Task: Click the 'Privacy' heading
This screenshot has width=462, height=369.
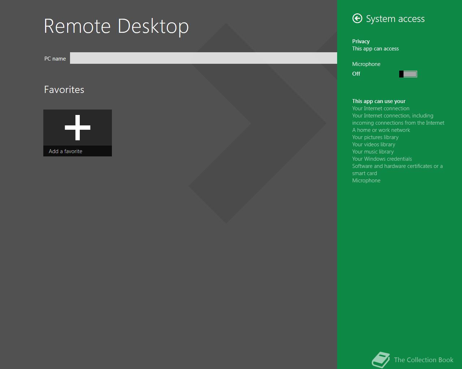Action: pyautogui.click(x=361, y=41)
